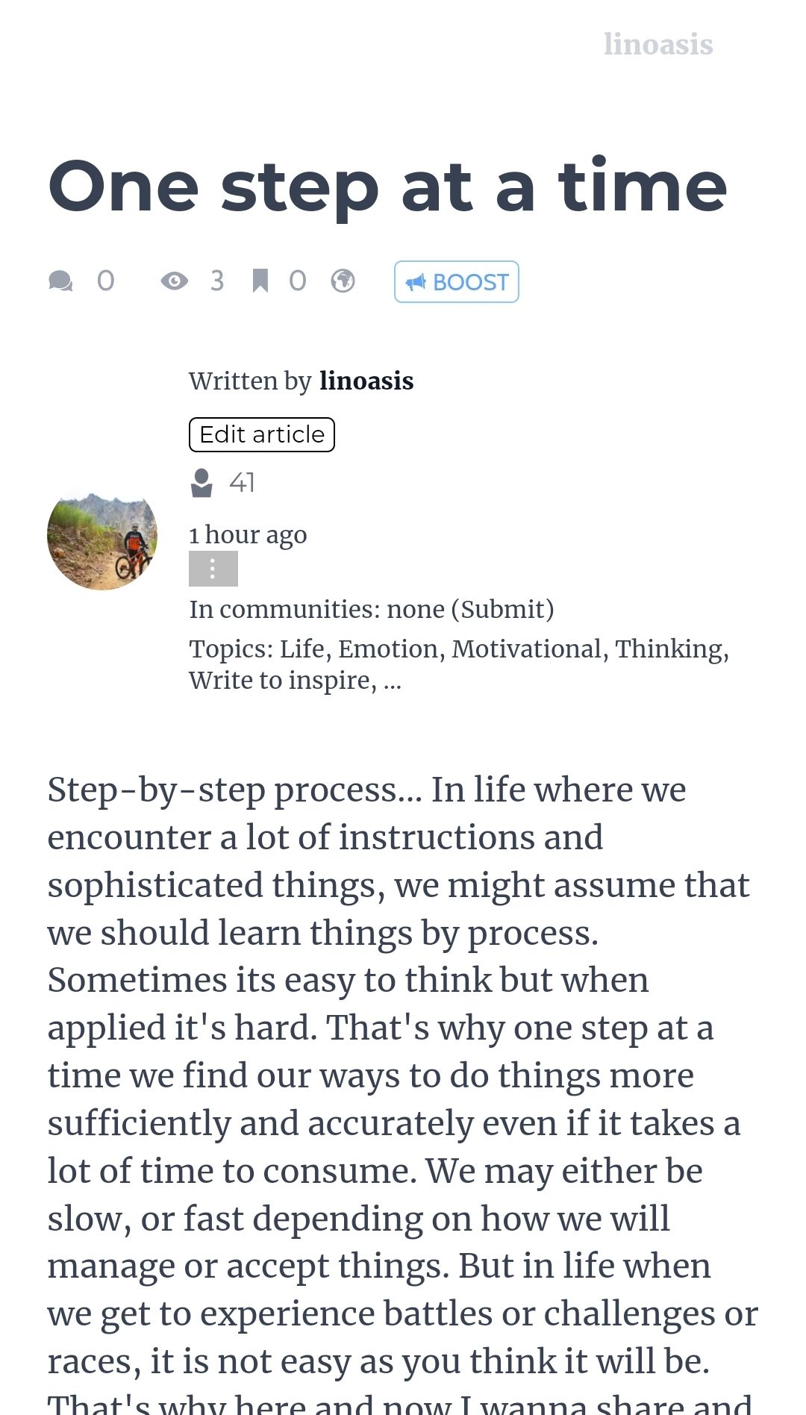806x1415 pixels.
Task: Expand the topics list ellipsis
Action: coord(393,682)
